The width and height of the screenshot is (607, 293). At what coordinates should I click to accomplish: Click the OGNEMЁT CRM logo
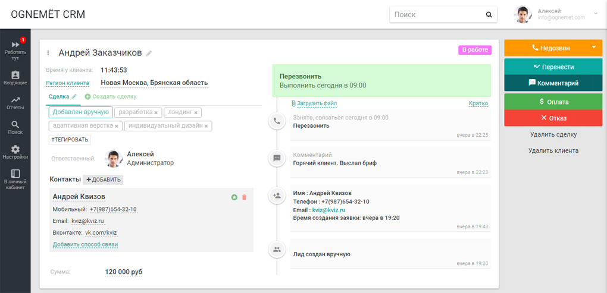48,15
